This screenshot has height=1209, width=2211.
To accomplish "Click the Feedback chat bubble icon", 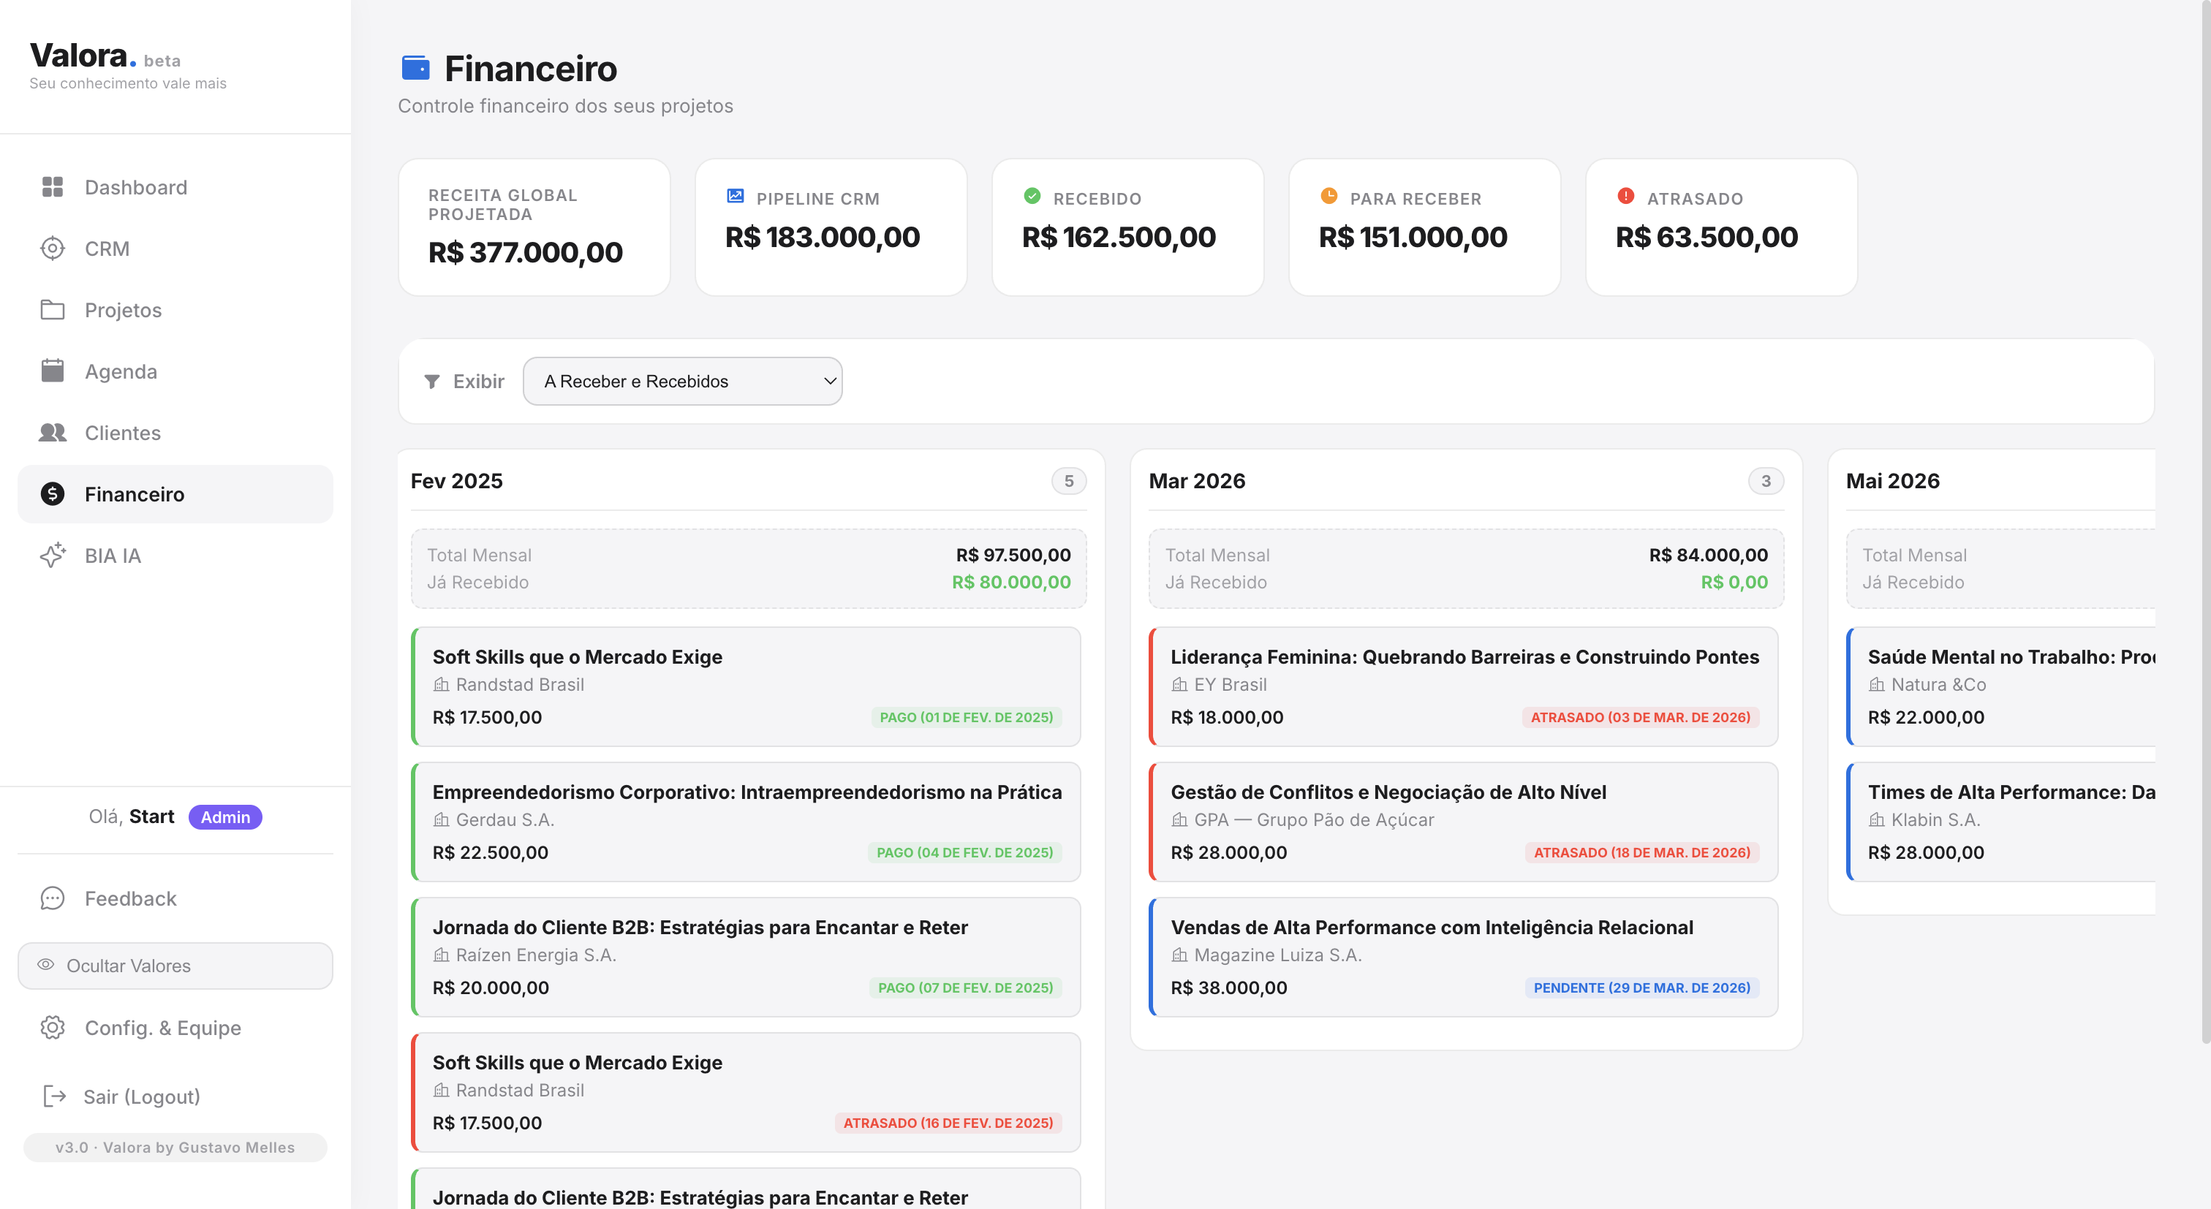I will click(53, 898).
